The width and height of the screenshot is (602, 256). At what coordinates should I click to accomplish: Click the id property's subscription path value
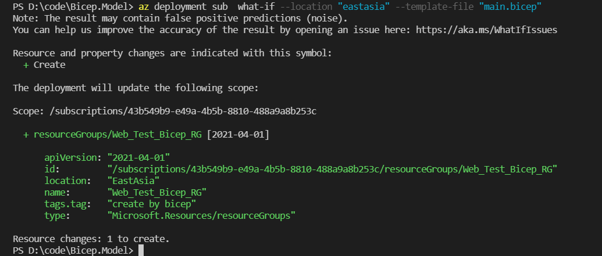[x=333, y=169]
